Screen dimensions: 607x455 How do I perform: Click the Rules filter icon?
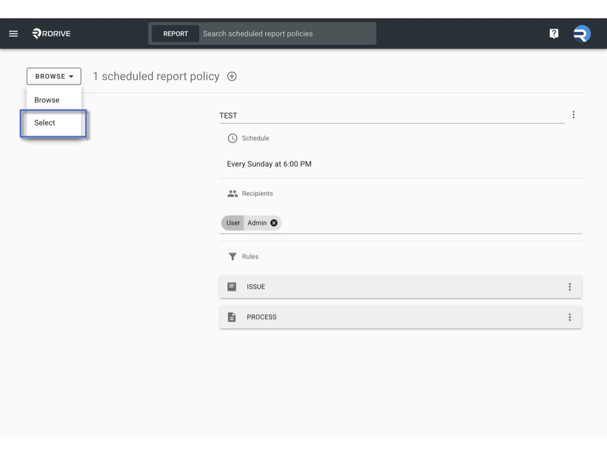[x=232, y=257]
